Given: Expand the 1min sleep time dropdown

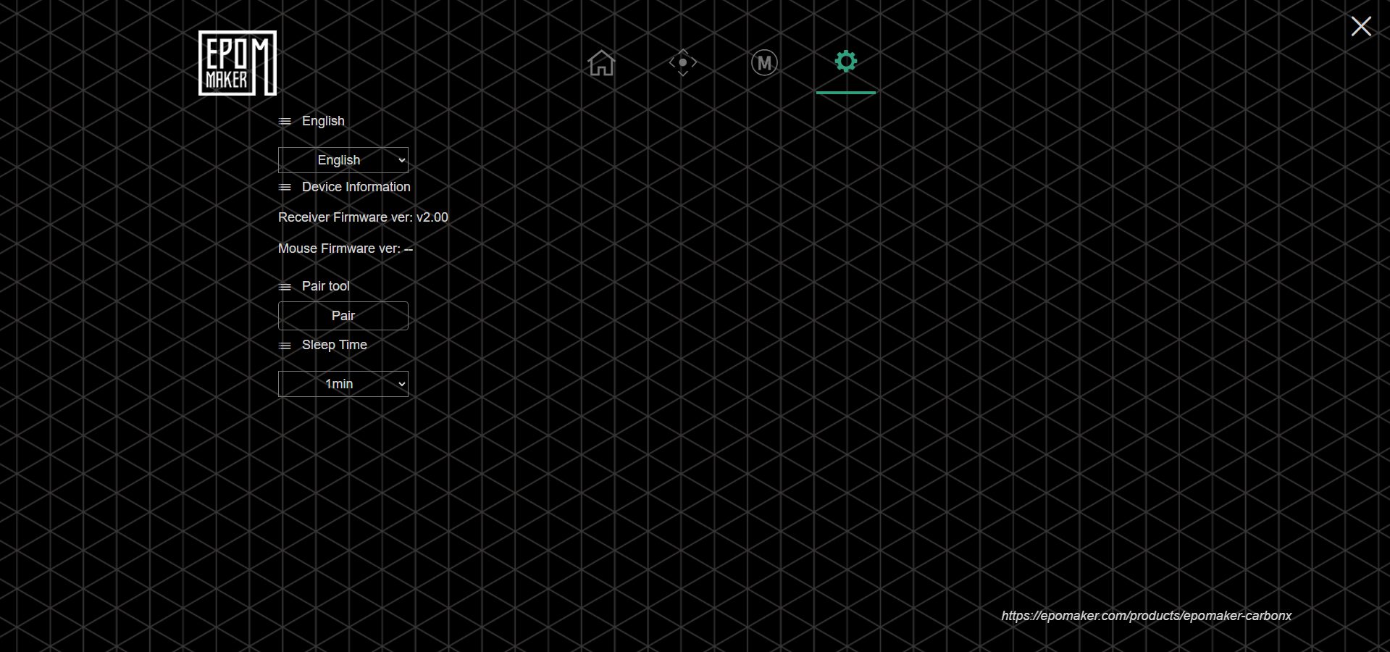Looking at the screenshot, I should [343, 384].
